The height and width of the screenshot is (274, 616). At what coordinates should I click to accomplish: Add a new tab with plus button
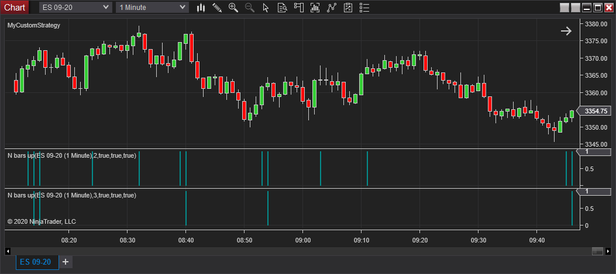[x=66, y=262]
